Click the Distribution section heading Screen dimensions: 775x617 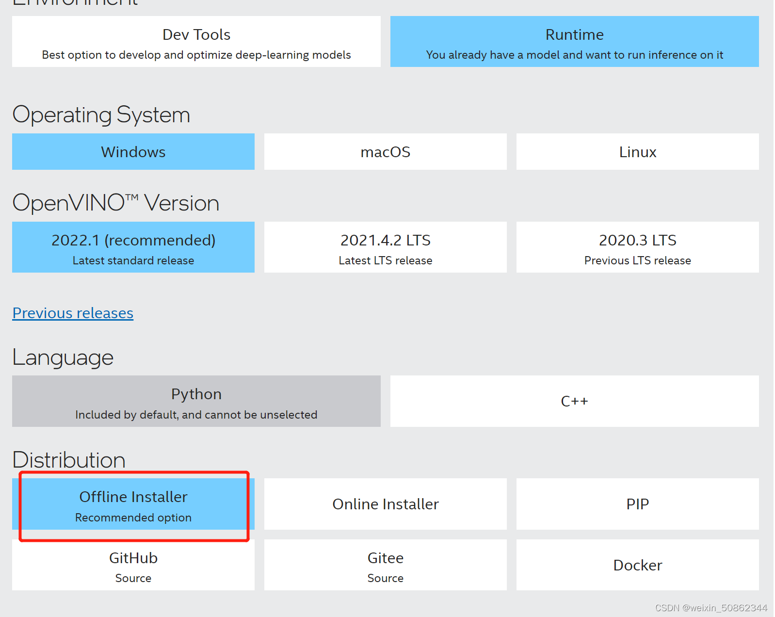[69, 460]
